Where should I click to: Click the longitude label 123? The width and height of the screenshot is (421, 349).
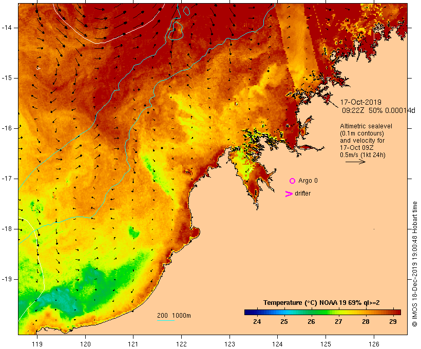point(229,344)
